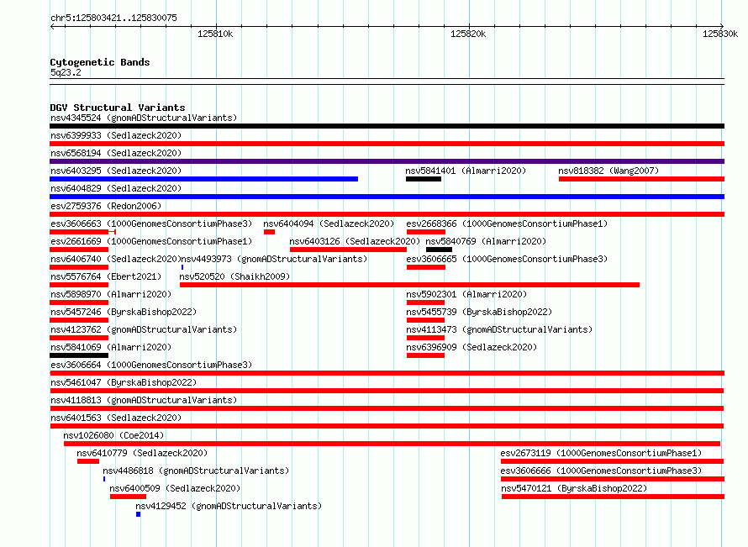Screen dimensions: 748x547
Task: Click the black bar under nsv5840769
Action: [x=440, y=250]
